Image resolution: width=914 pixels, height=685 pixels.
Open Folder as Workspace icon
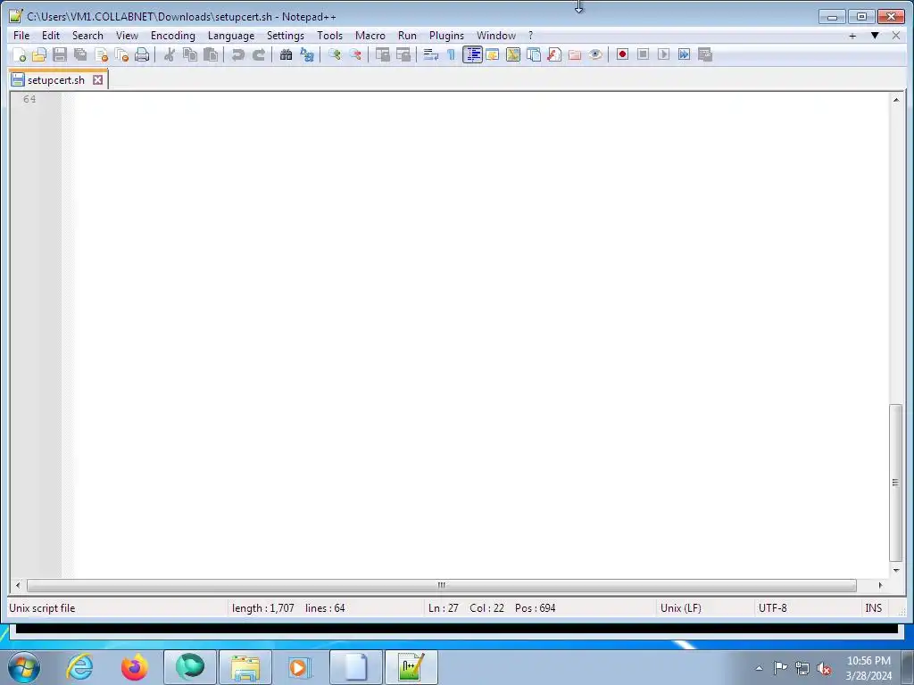coord(575,54)
